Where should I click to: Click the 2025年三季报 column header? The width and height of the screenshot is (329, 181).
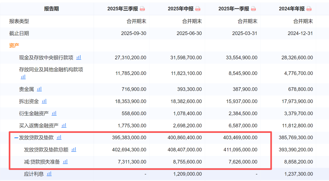coord(123,9)
